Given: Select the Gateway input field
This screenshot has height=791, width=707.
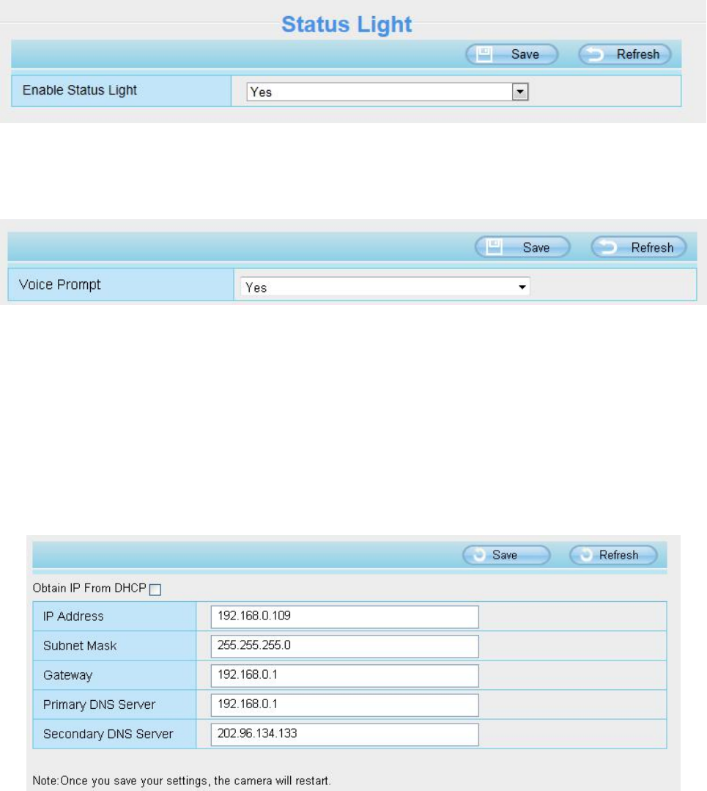Looking at the screenshot, I should (x=344, y=675).
